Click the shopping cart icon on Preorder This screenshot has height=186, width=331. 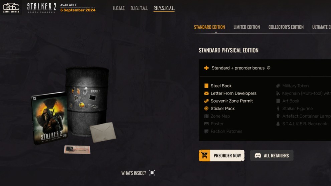point(204,155)
